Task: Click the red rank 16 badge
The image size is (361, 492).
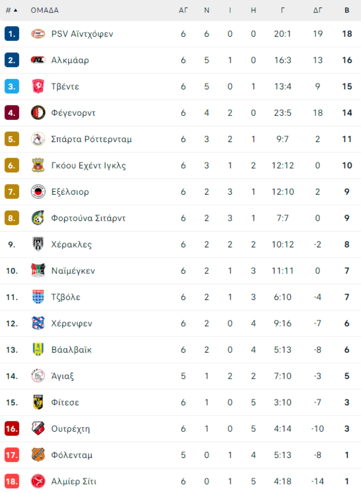Action: tap(12, 429)
